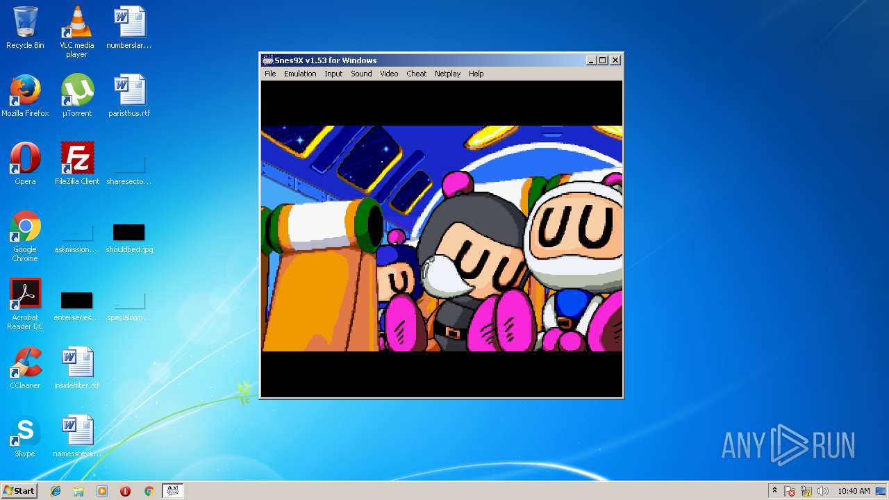Click the Snes9X title bar controller icon
The image size is (889, 500).
(267, 60)
